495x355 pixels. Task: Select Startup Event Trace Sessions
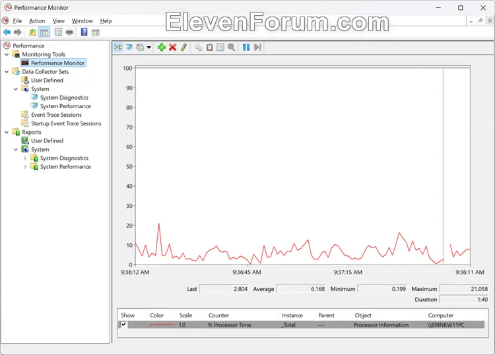coord(66,123)
